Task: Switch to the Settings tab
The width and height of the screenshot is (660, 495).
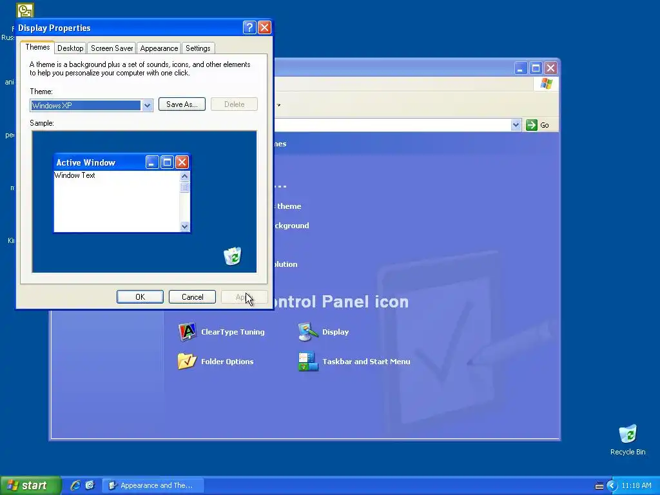Action: (198, 48)
